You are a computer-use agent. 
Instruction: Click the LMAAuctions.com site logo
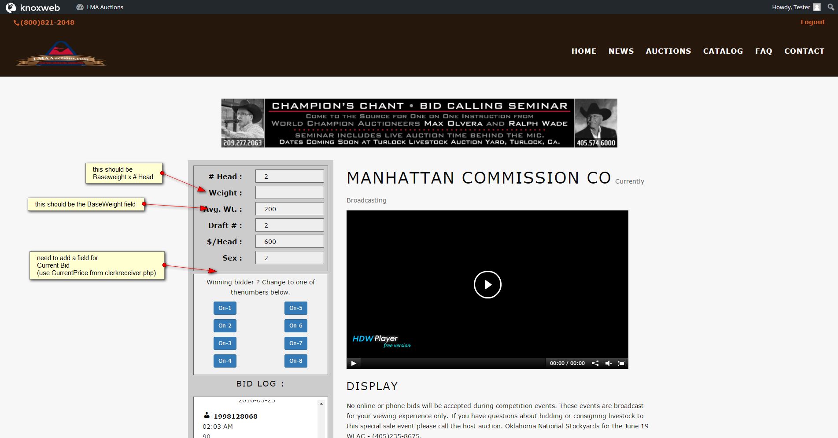[x=61, y=54]
